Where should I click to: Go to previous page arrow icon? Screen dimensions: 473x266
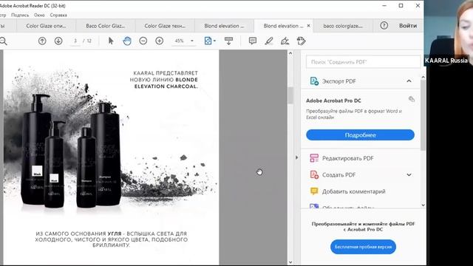(x=42, y=41)
